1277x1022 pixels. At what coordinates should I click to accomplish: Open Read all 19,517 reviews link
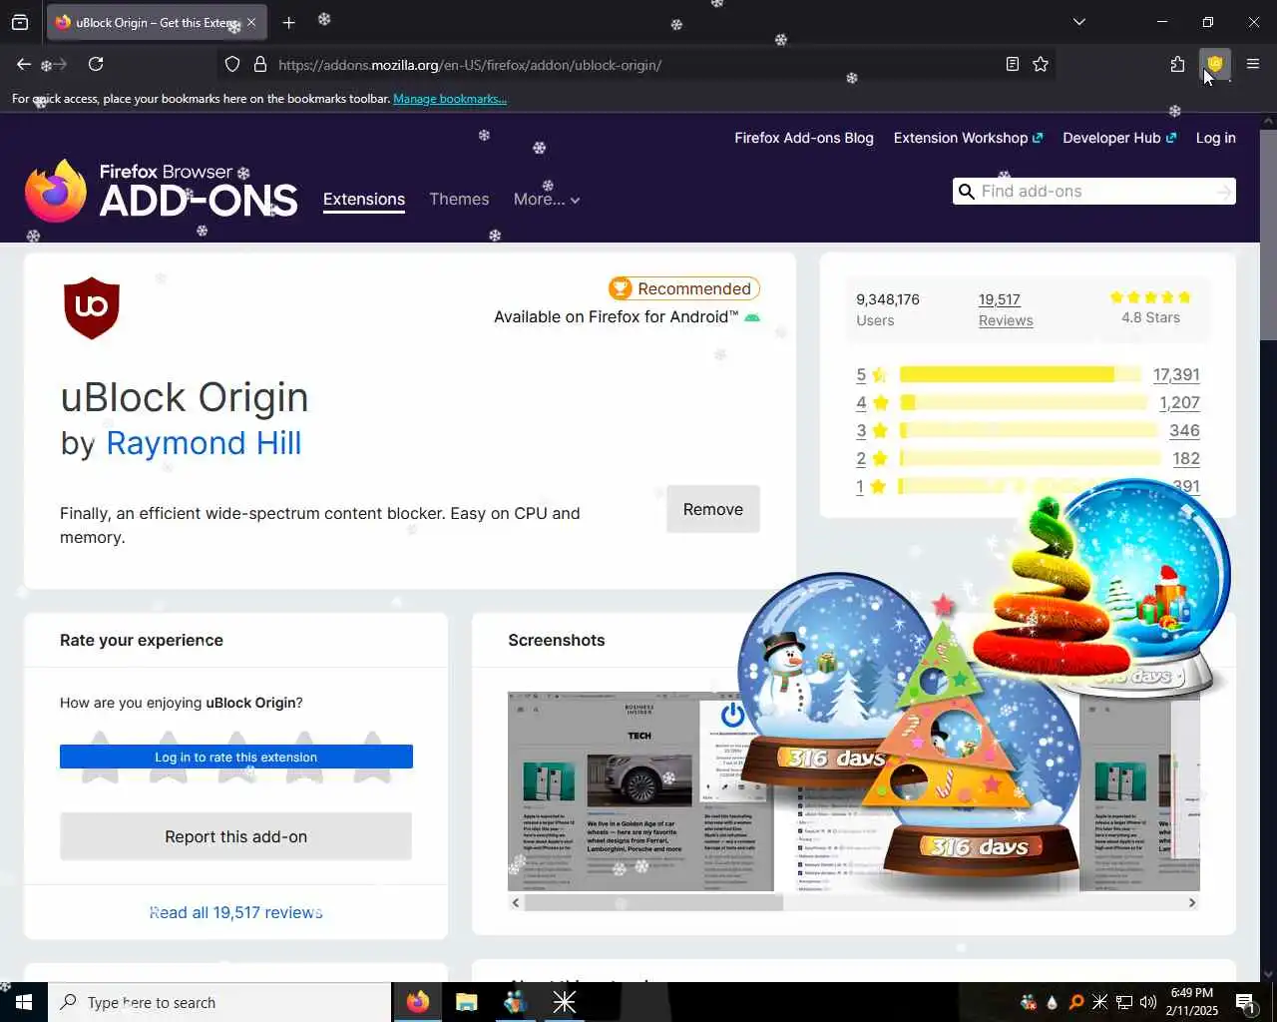235,912
